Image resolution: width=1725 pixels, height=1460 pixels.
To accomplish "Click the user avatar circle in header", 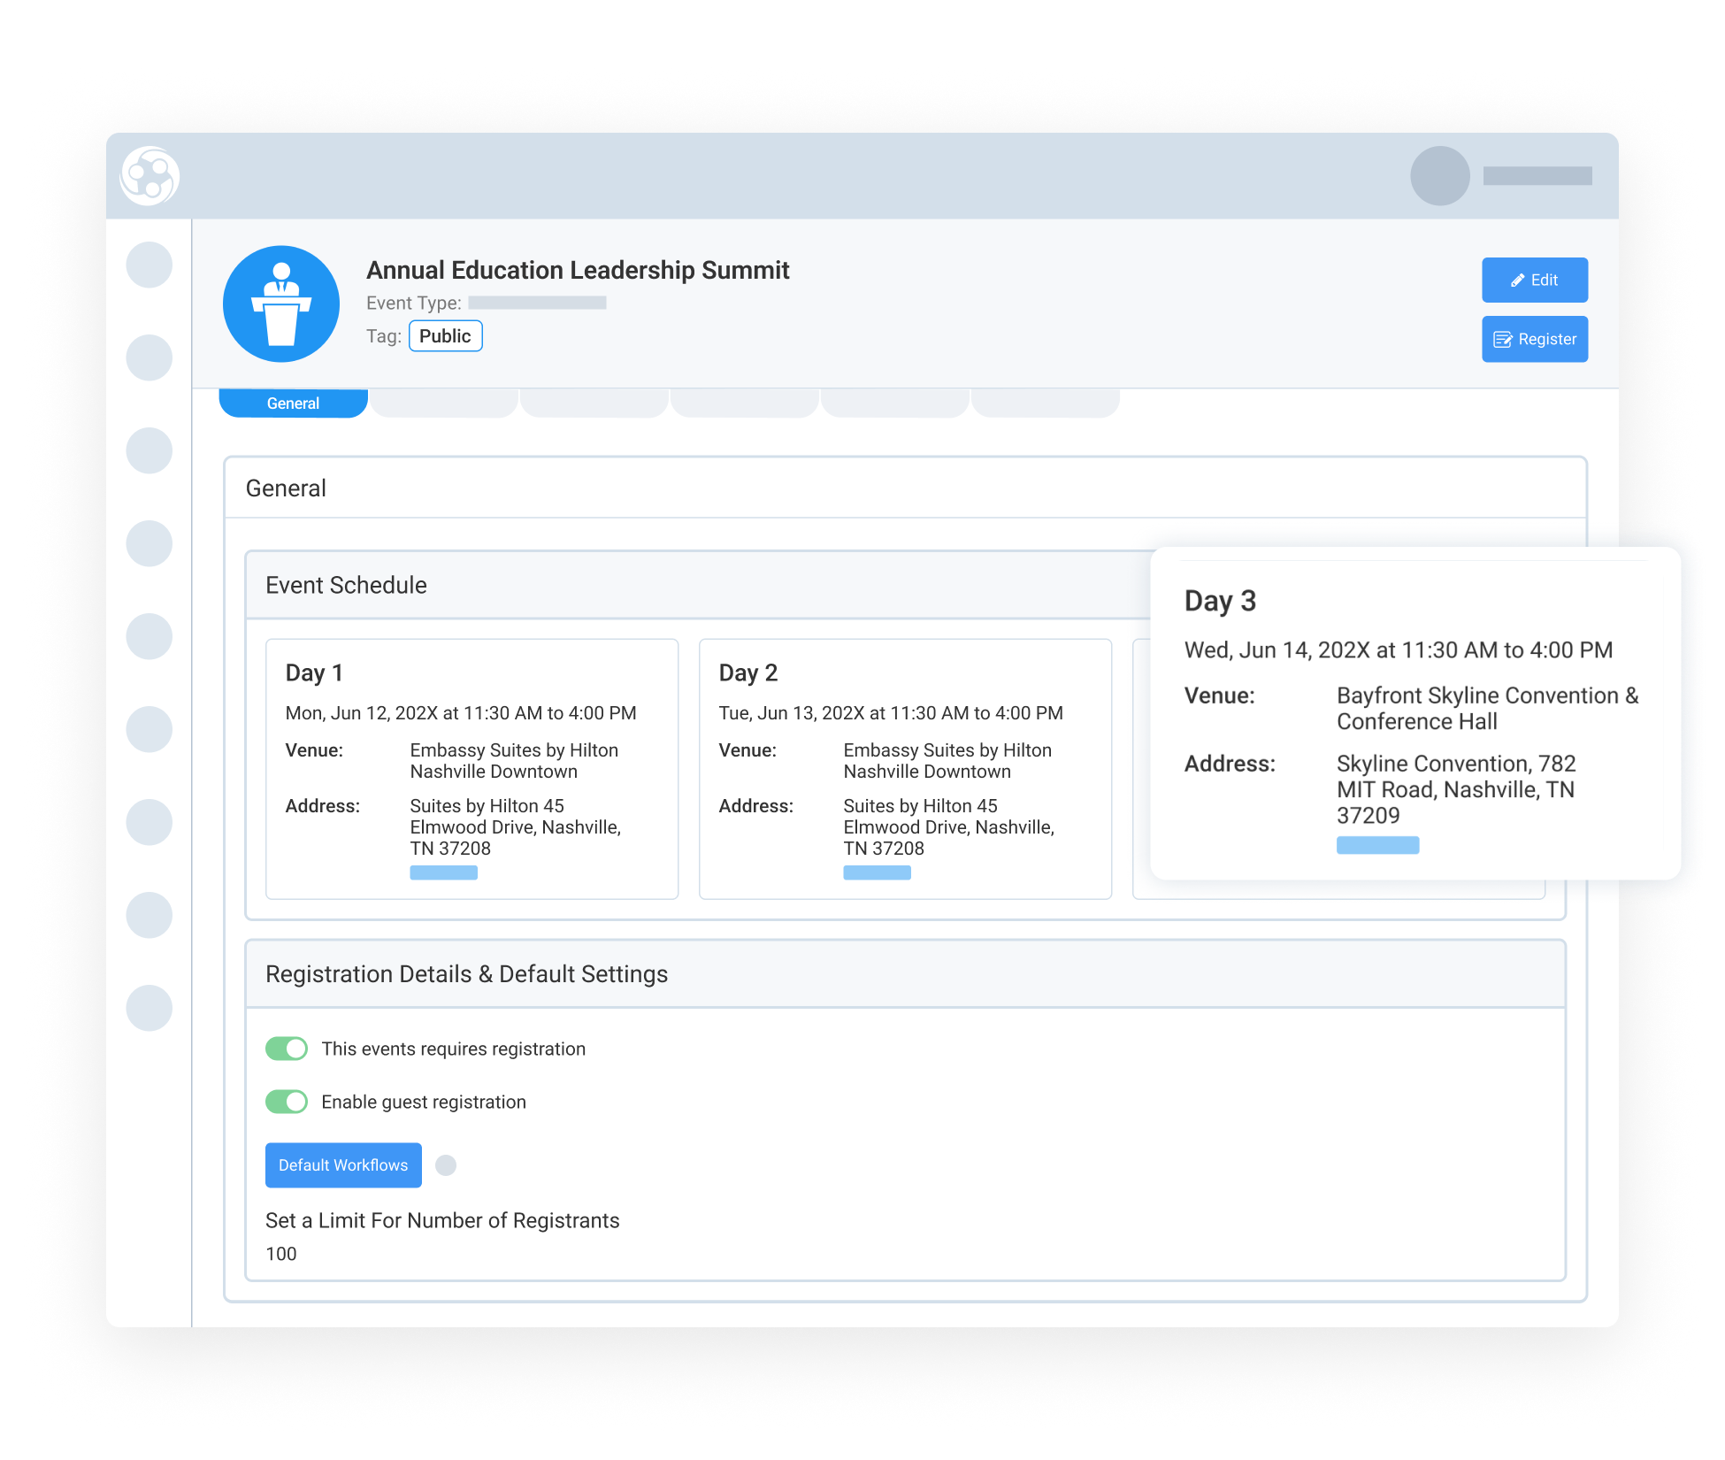I will click(x=1439, y=176).
